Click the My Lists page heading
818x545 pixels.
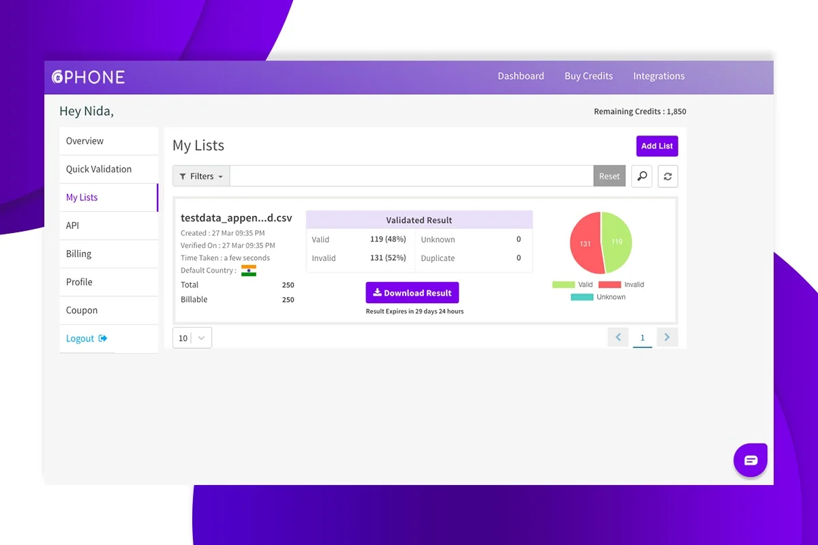click(198, 146)
